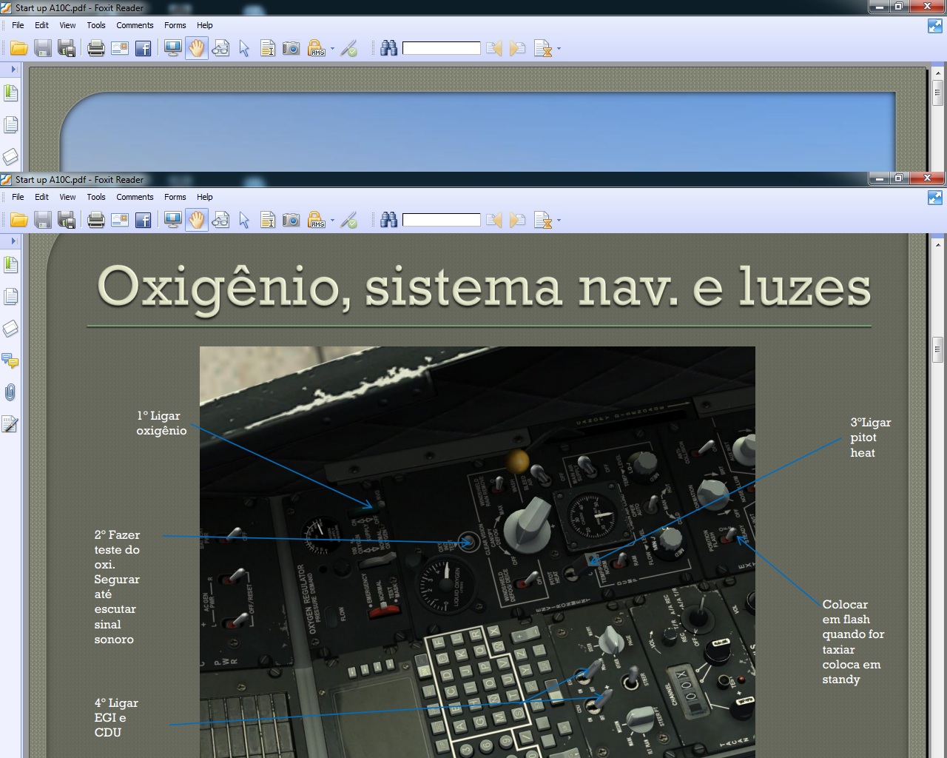Click the Print icon in the lower window toolbar
Image resolution: width=947 pixels, height=758 pixels.
pyautogui.click(x=96, y=220)
